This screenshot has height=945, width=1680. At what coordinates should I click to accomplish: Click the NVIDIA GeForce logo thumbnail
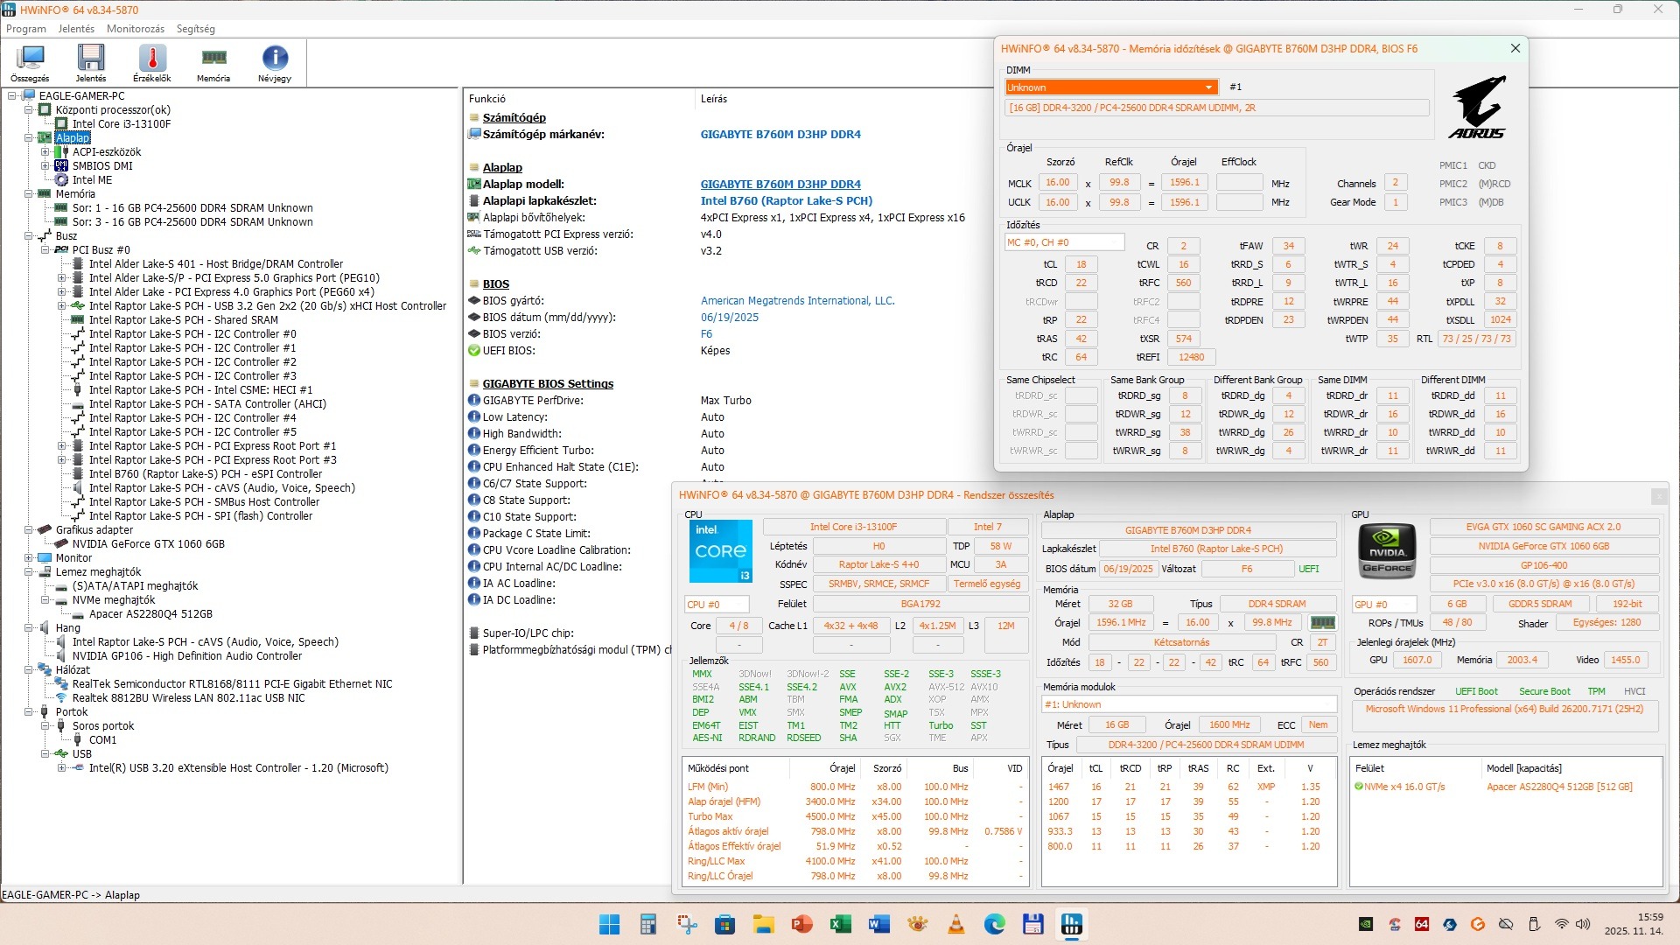[x=1387, y=552]
